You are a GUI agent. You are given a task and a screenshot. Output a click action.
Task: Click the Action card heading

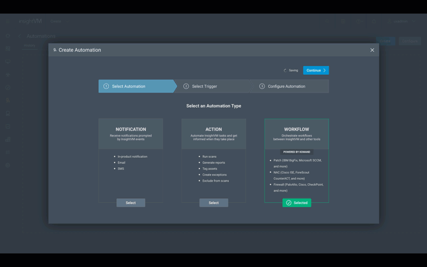213,129
